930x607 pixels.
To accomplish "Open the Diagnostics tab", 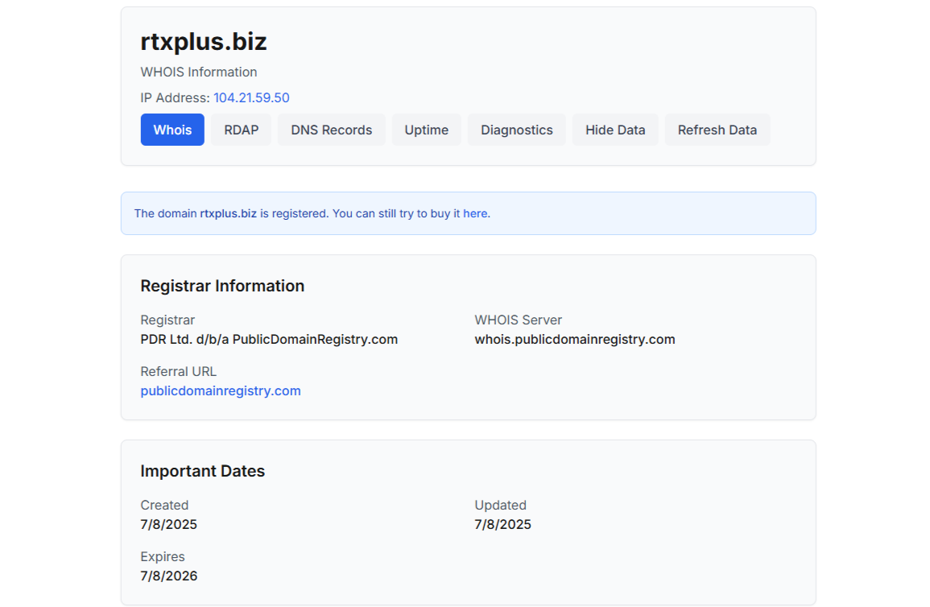I will (516, 130).
